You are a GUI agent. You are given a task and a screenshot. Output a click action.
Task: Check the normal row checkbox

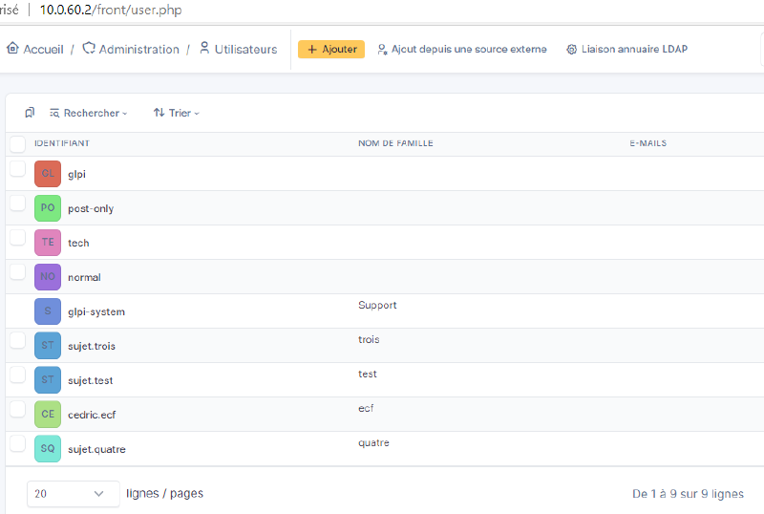(x=17, y=271)
